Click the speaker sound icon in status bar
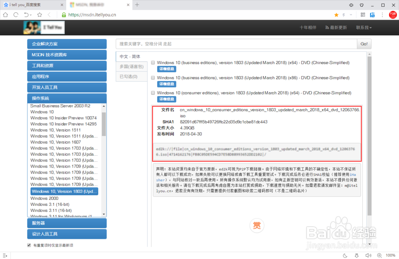The height and width of the screenshot is (259, 399). 368,255
